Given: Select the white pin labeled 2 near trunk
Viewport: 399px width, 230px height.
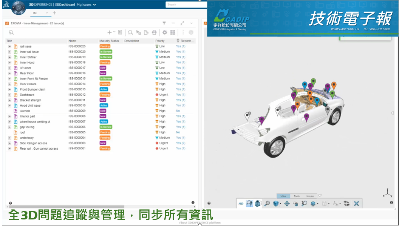Looking at the screenshot, I should [x=247, y=116].
